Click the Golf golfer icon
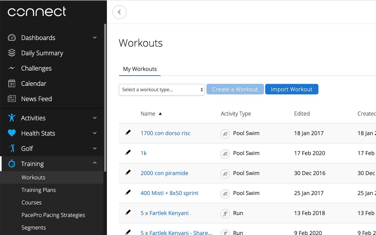 point(11,148)
